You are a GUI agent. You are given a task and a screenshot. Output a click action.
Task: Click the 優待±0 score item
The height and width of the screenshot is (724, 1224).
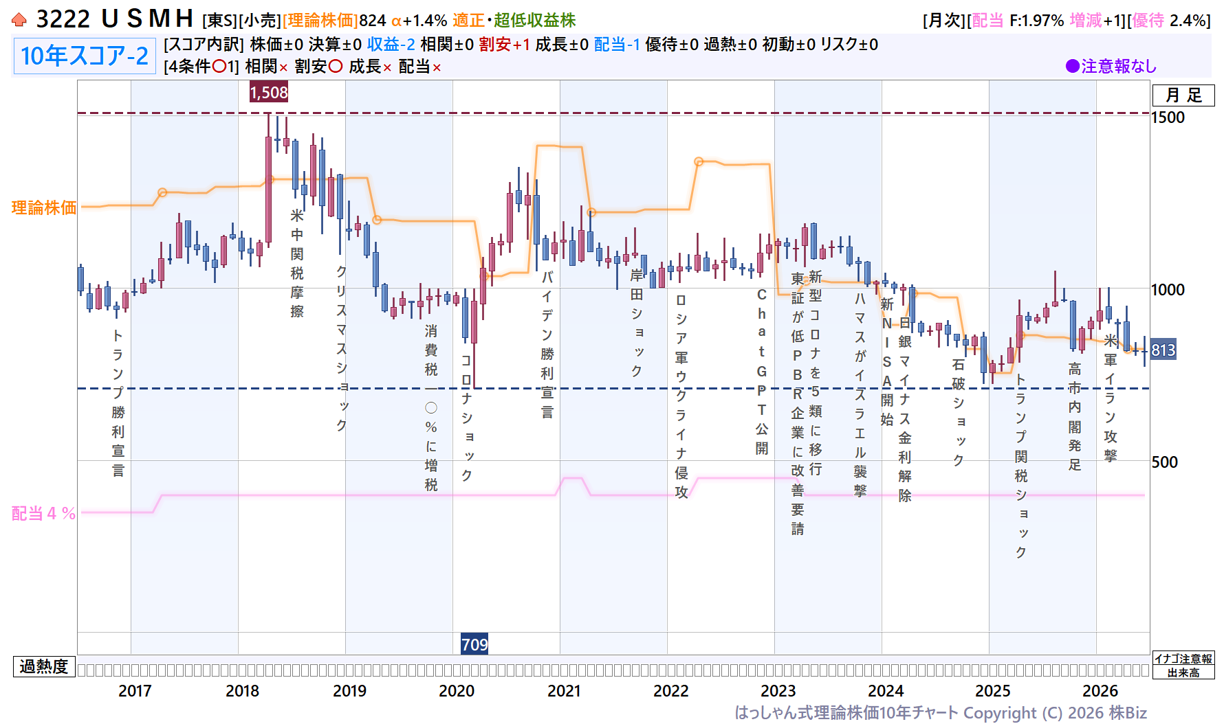tap(672, 45)
